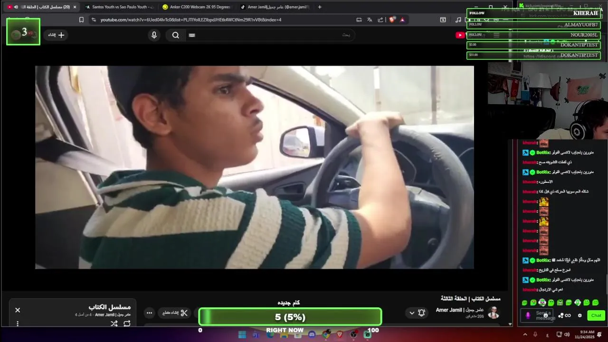The height and width of the screenshot is (342, 608).
Task: Switch to Santos Youth vs Sao Paulo tab
Action: pyautogui.click(x=119, y=7)
